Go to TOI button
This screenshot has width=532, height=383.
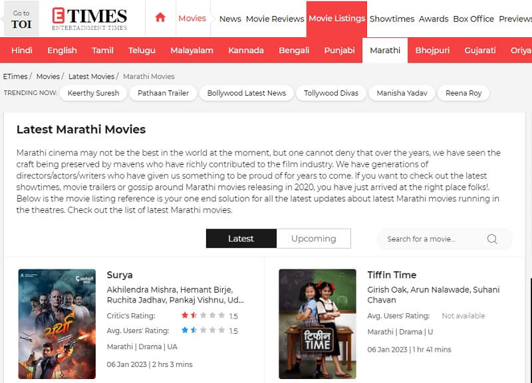(21, 19)
